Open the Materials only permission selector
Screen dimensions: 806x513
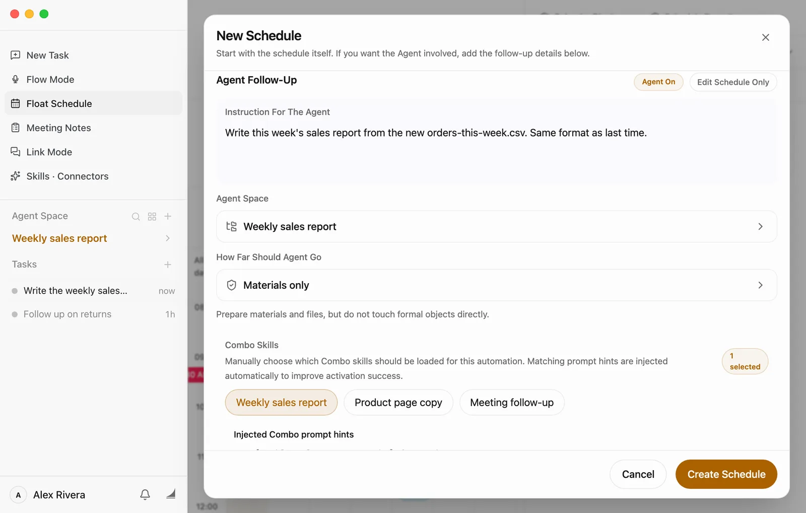(496, 285)
